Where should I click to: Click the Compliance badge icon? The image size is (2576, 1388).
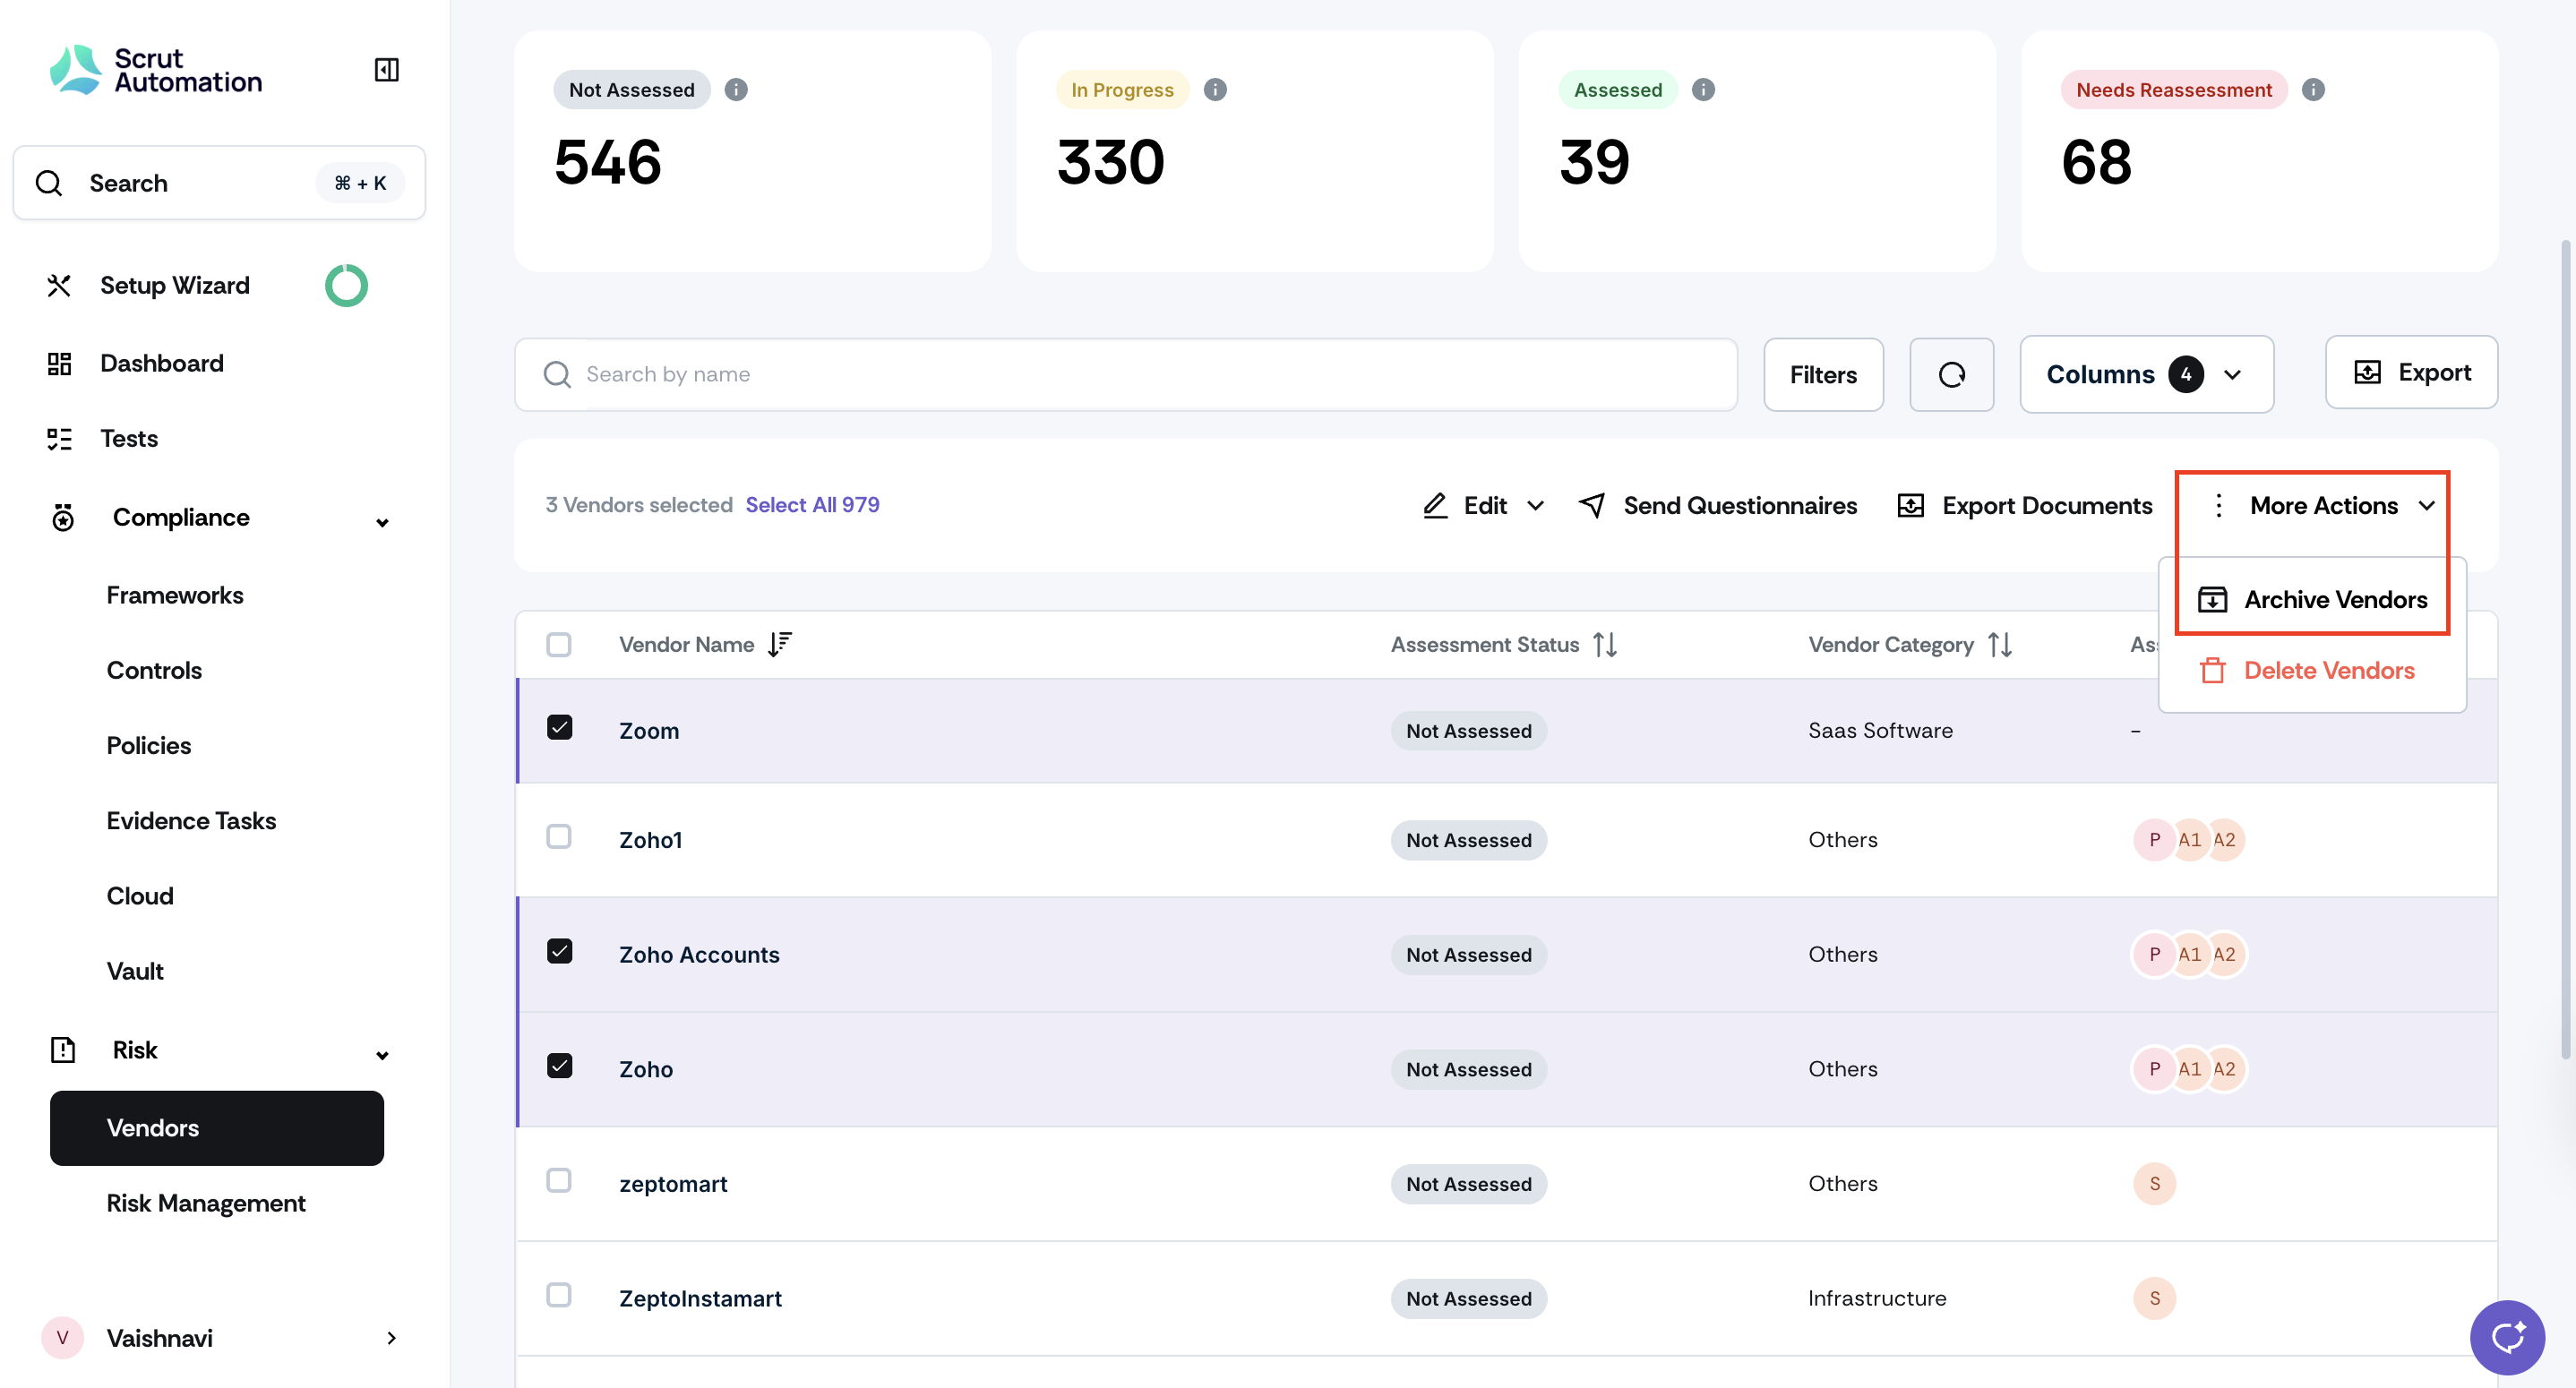coord(62,517)
